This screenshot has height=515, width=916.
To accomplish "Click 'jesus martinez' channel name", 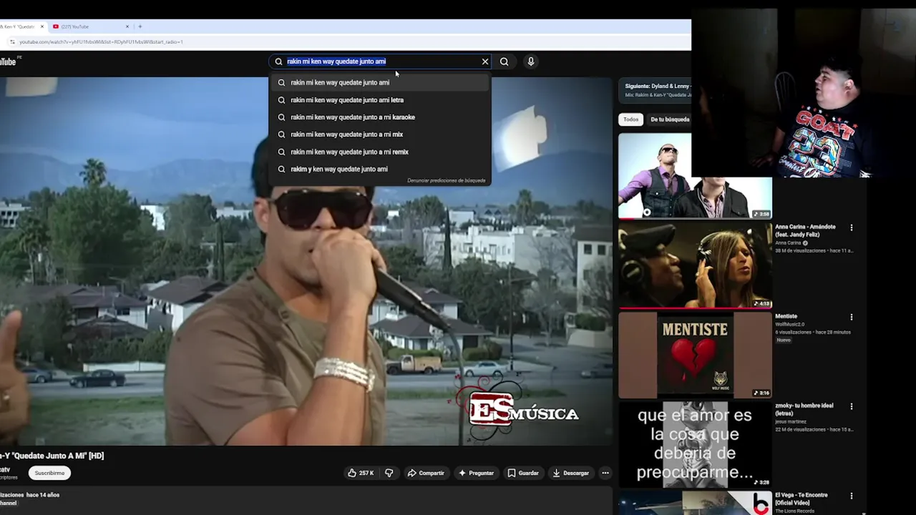I will [x=791, y=421].
